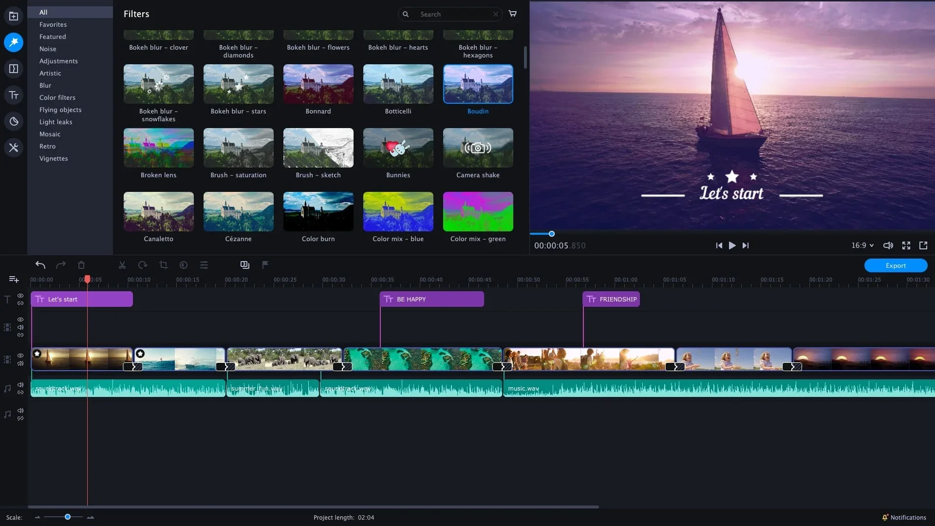Cut the clip with the scissors tool
The height and width of the screenshot is (526, 935).
[x=122, y=265]
